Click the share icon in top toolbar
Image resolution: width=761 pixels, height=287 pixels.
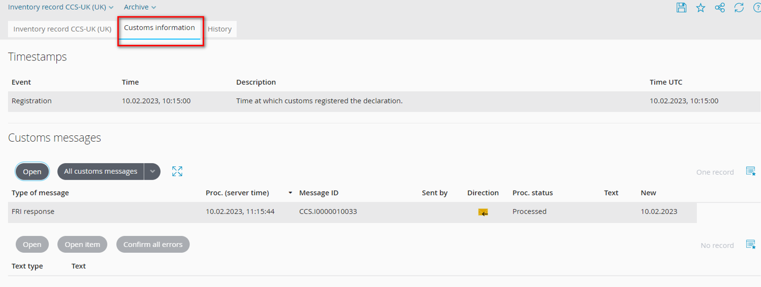(x=720, y=7)
